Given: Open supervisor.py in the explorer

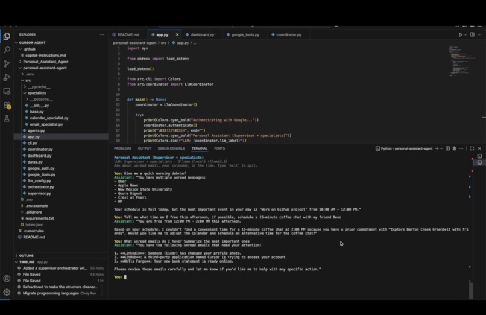Looking at the screenshot, I should coord(39,193).
